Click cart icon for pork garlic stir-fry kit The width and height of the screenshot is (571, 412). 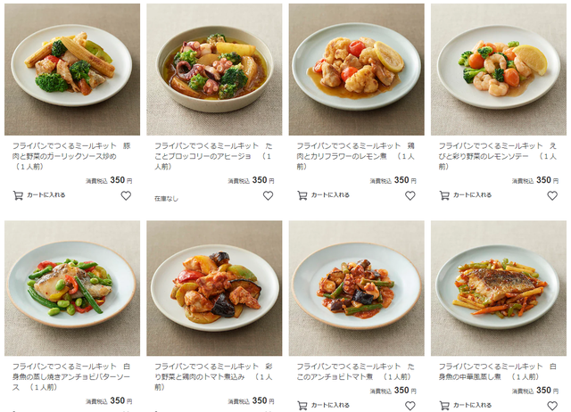18,195
